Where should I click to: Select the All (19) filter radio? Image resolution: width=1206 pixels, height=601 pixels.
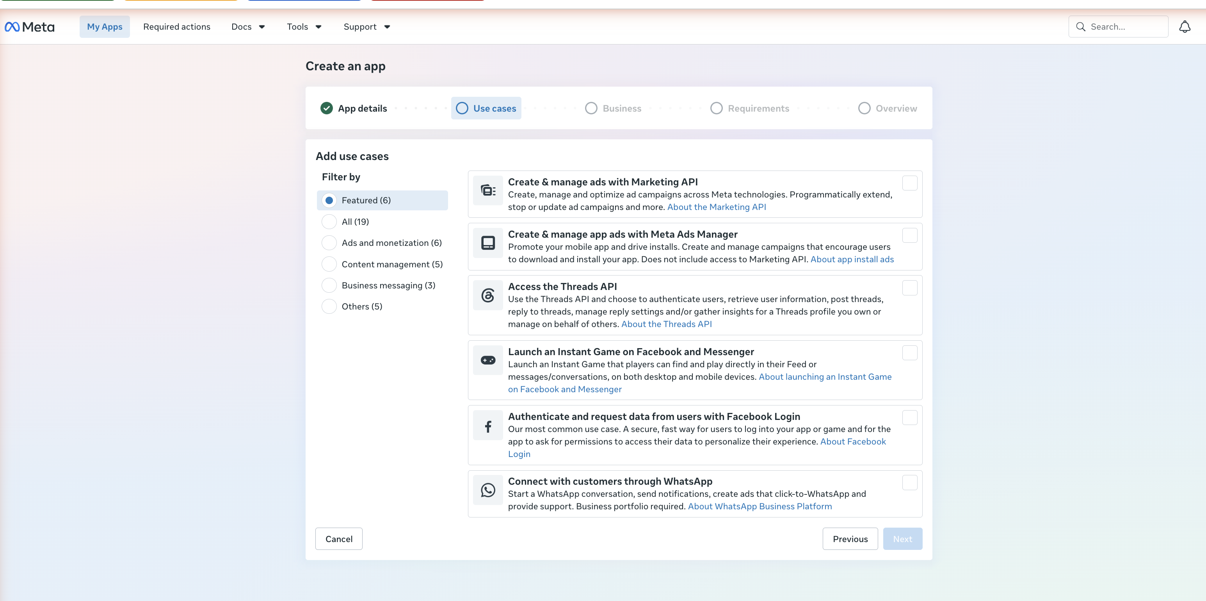[x=329, y=221]
